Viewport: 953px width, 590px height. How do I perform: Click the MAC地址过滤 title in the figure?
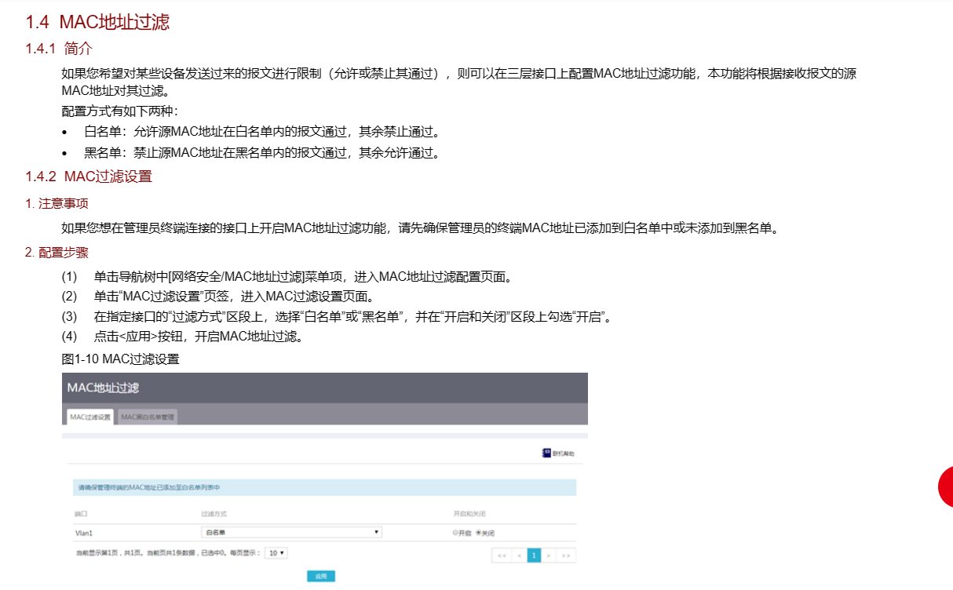tap(103, 388)
